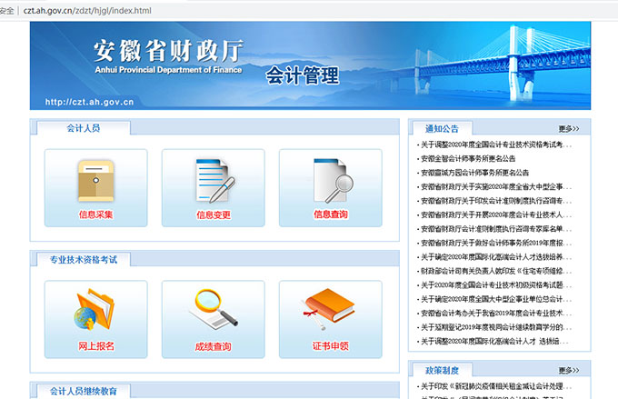
Task: Open notice 安徽金智会计师事务所更名公告
Action: (x=468, y=158)
